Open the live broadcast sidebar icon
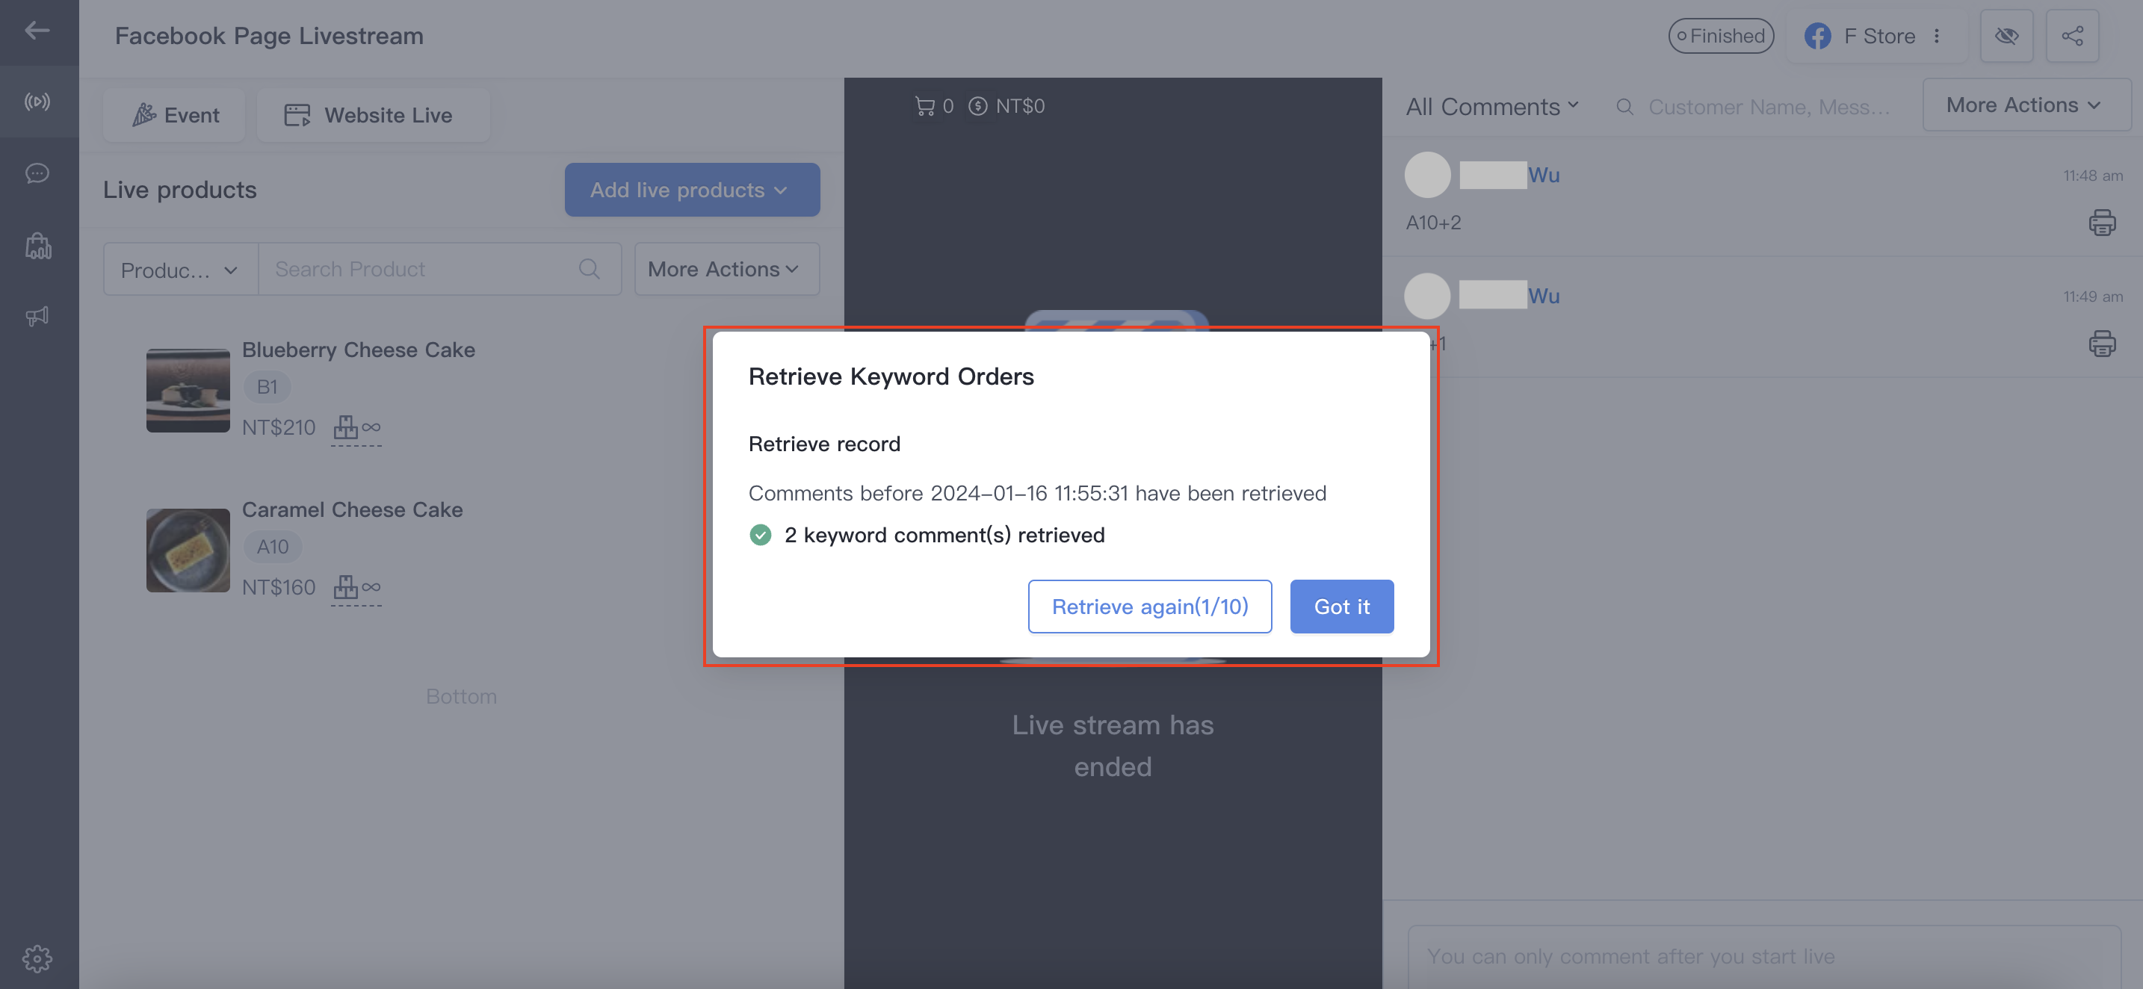The image size is (2143, 989). 37,102
